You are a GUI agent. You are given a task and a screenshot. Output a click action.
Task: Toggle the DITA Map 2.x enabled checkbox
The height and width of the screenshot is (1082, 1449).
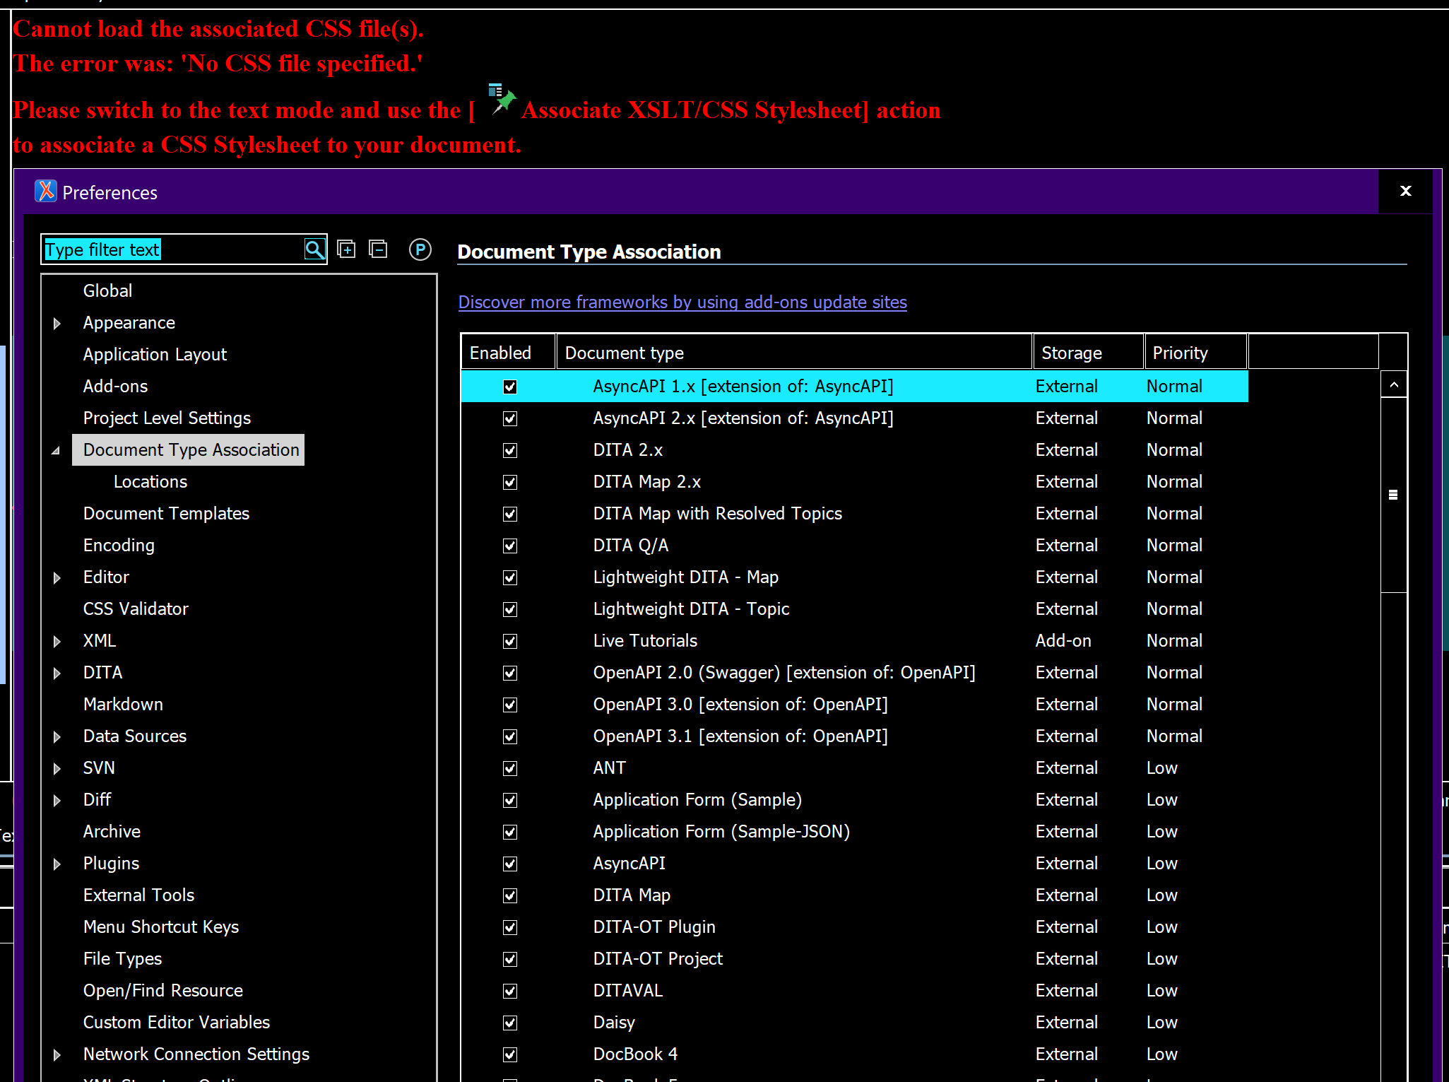pyautogui.click(x=510, y=482)
